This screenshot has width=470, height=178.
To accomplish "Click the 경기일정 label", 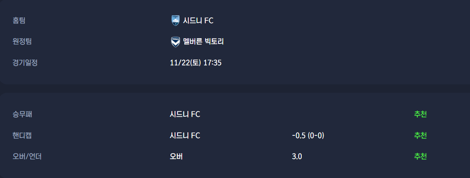I will coord(25,63).
